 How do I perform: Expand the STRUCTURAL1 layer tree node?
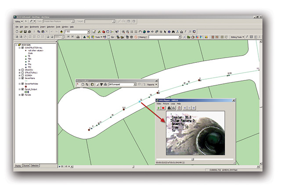tap(19, 72)
